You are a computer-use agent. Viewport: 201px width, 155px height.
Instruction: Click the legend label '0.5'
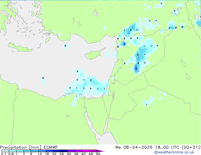[11, 154]
